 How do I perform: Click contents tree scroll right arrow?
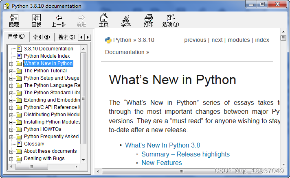(77, 167)
